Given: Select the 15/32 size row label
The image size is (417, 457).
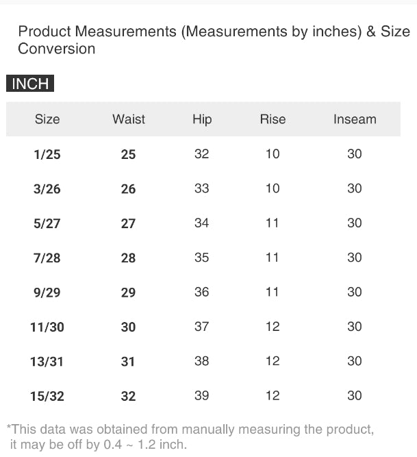Looking at the screenshot, I should 47,396.
